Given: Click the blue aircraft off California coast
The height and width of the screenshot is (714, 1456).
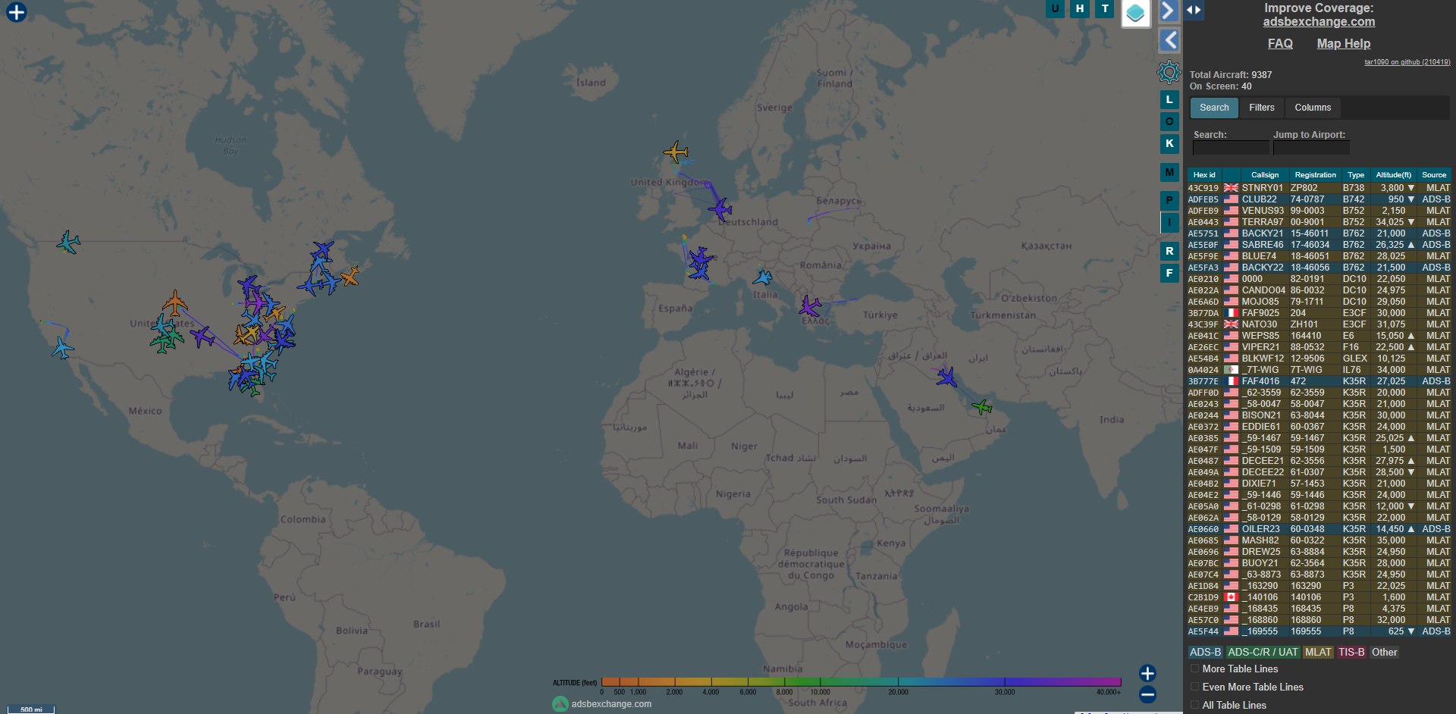Looking at the screenshot, I should pos(62,349).
